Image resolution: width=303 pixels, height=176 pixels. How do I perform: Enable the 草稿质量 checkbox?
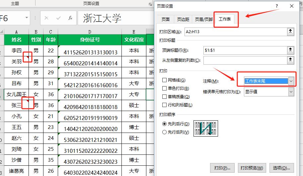(164, 97)
